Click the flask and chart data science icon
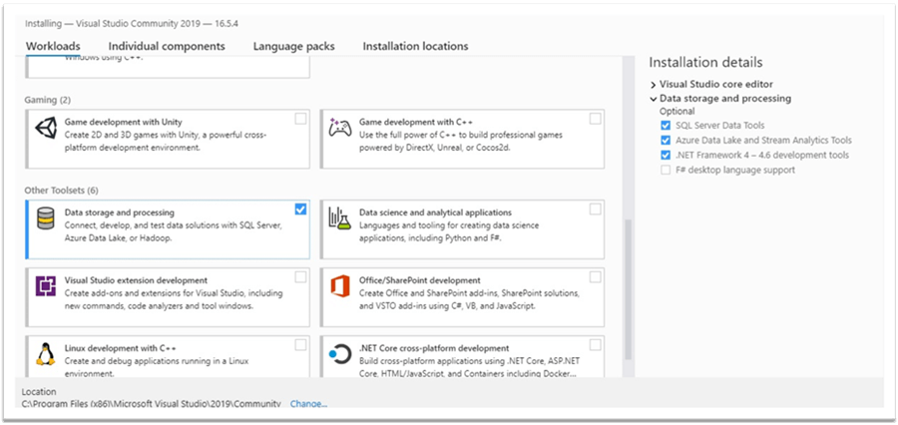 [339, 218]
